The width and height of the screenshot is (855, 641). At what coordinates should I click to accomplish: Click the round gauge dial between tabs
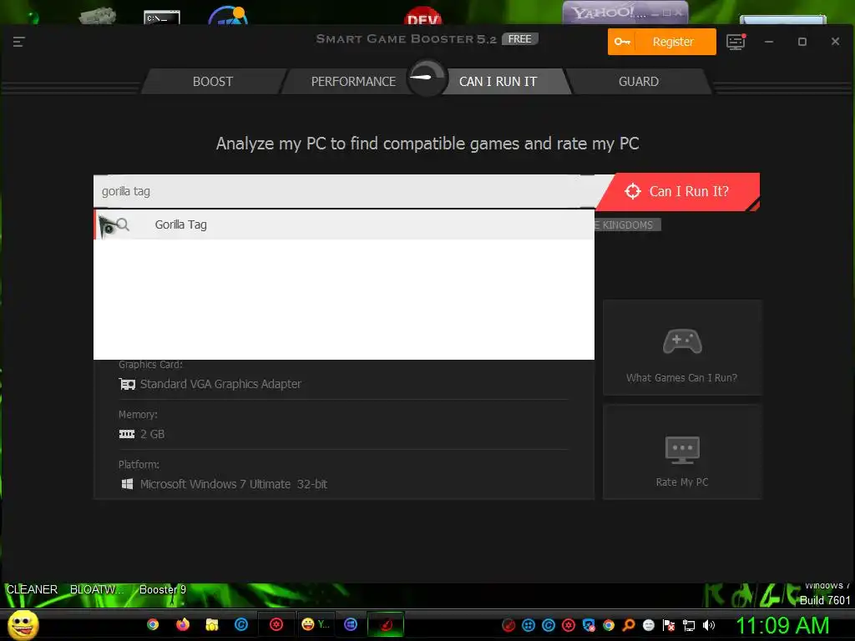pyautogui.click(x=427, y=78)
